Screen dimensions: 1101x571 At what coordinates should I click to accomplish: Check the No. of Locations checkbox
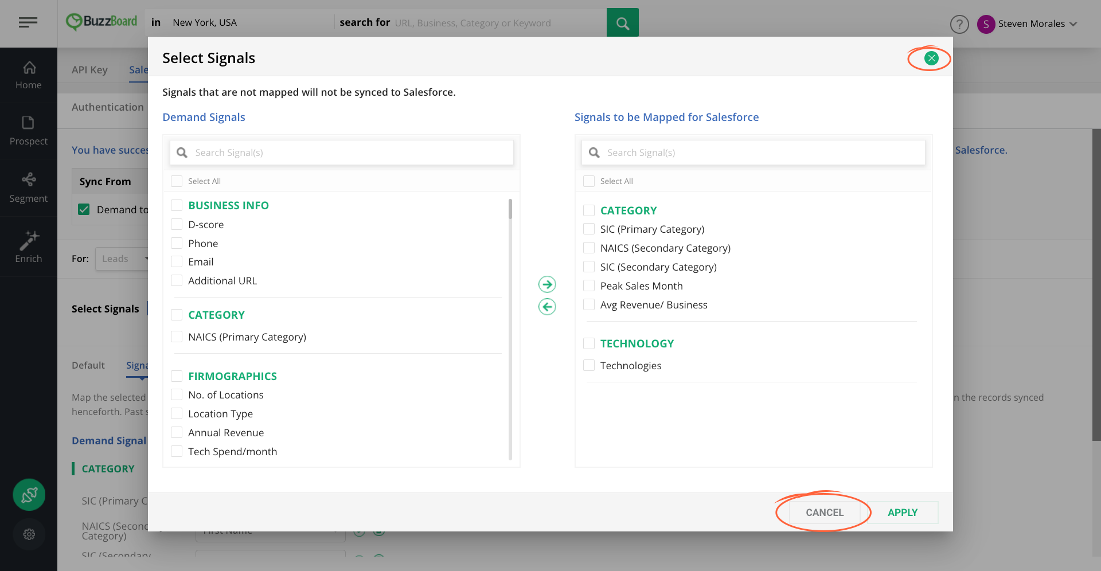[177, 394]
